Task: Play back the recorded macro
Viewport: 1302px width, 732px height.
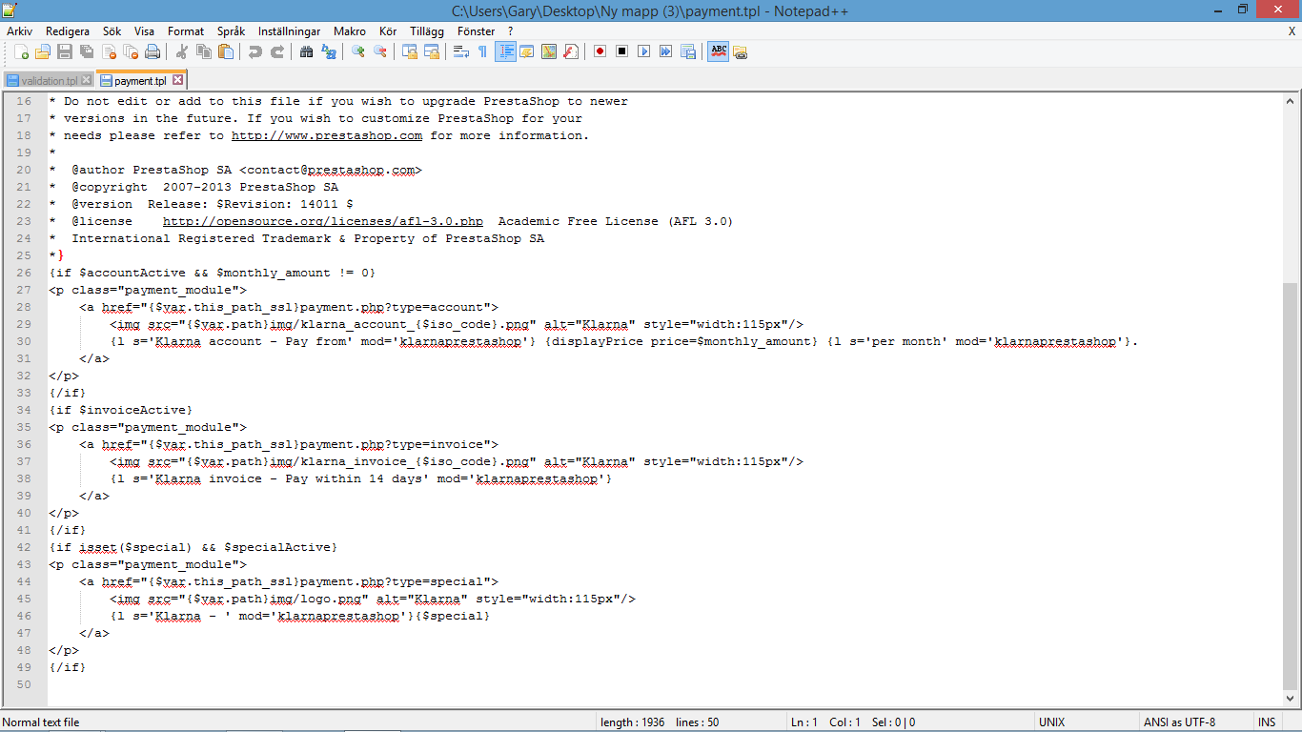Action: [x=644, y=51]
